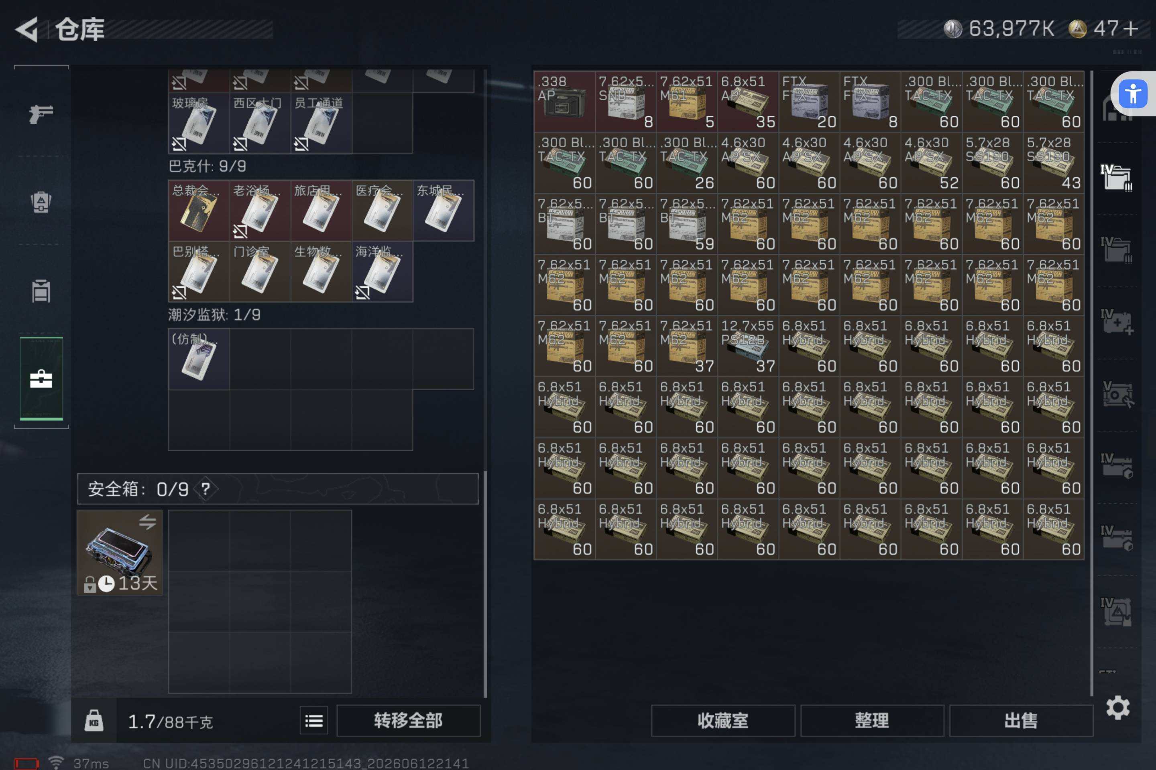Screen dimensions: 1156x770
Task: Select the FTX ammo stack of 20
Action: pos(809,101)
